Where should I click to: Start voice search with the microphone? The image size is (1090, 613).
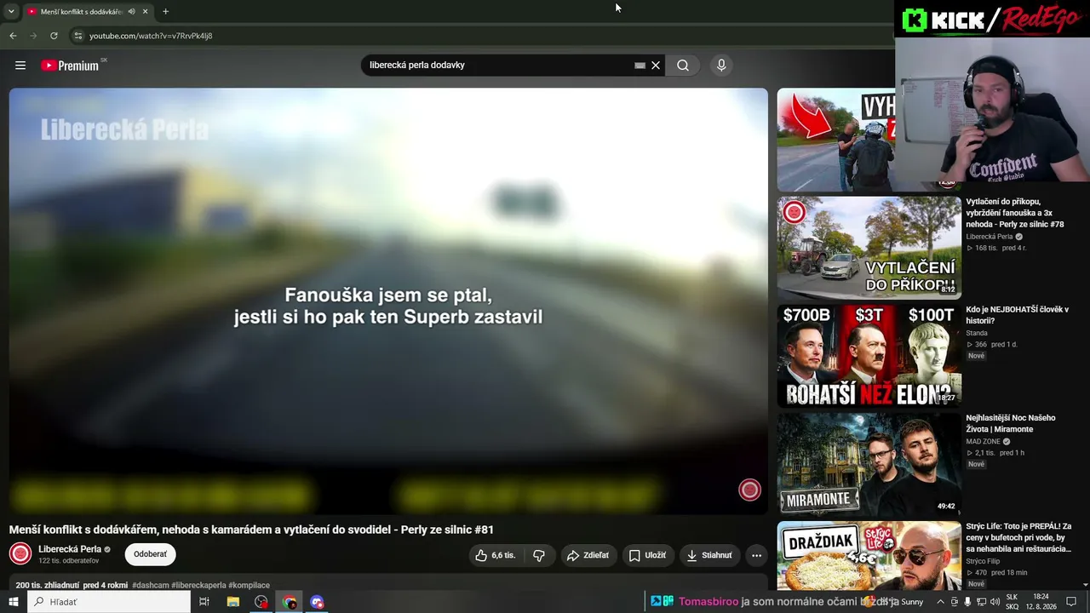(721, 66)
